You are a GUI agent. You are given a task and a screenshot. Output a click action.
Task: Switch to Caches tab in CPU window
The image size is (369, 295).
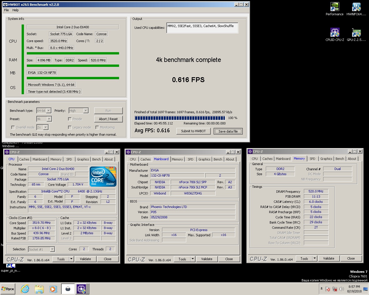coord(24,159)
